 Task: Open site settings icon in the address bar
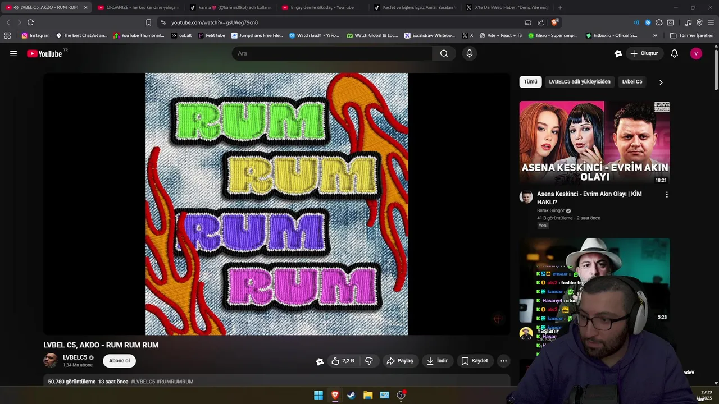pyautogui.click(x=163, y=22)
